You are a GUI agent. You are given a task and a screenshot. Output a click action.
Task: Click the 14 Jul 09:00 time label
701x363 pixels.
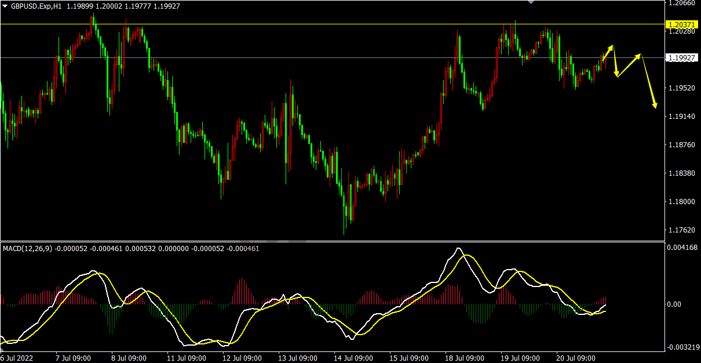click(352, 358)
